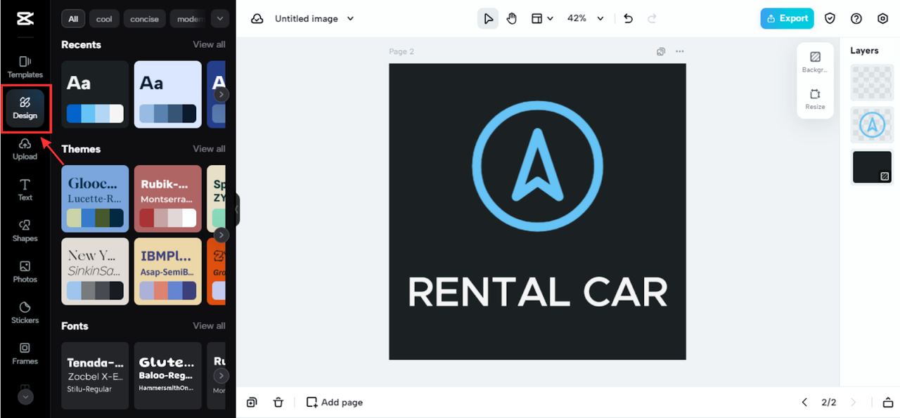Select the hand pan tool
Image resolution: width=900 pixels, height=418 pixels.
point(512,19)
